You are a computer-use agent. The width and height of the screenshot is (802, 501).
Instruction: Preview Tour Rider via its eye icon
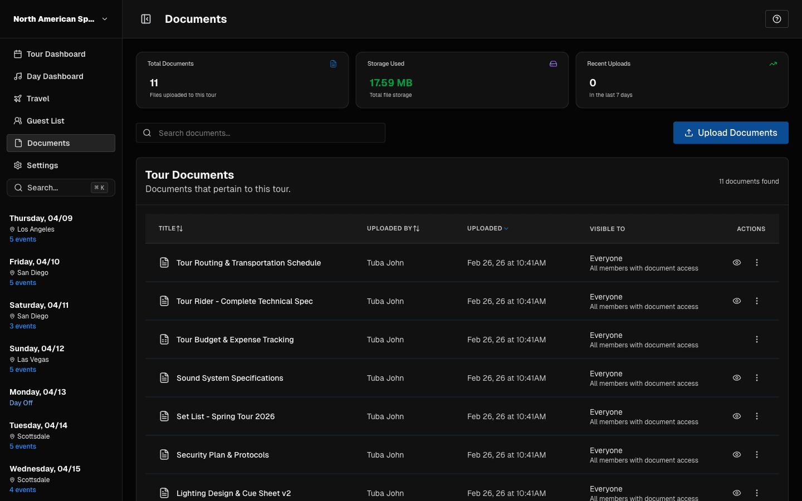click(x=736, y=301)
